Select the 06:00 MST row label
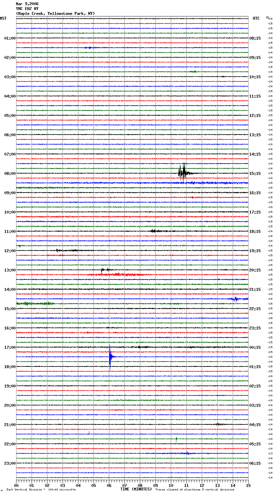 point(10,135)
